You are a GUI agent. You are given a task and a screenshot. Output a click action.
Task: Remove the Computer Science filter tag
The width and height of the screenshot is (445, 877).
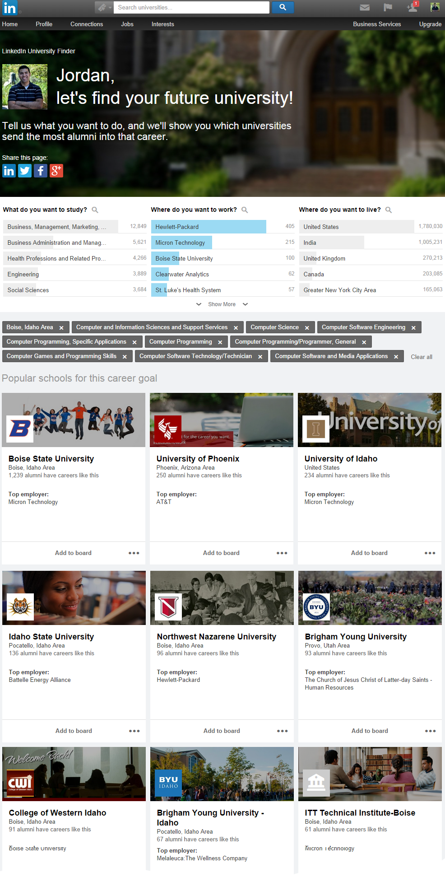pos(307,328)
